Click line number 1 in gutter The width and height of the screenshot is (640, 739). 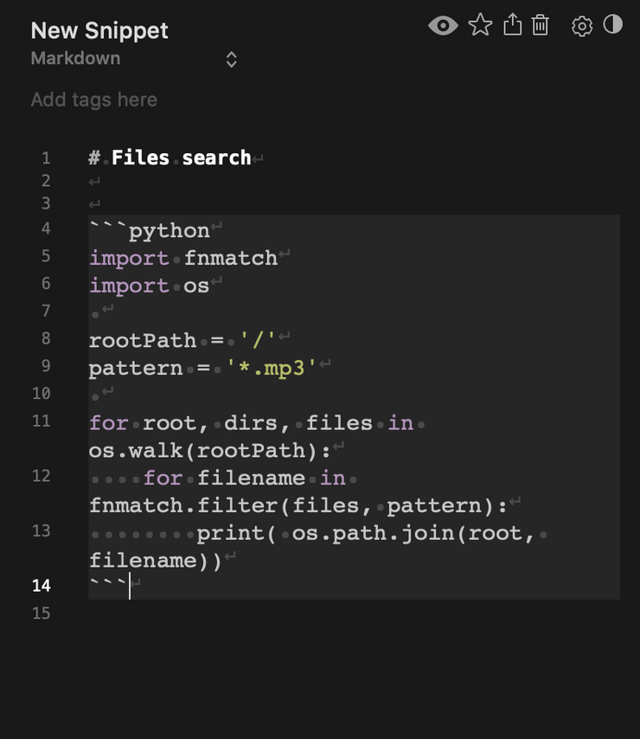click(x=46, y=157)
